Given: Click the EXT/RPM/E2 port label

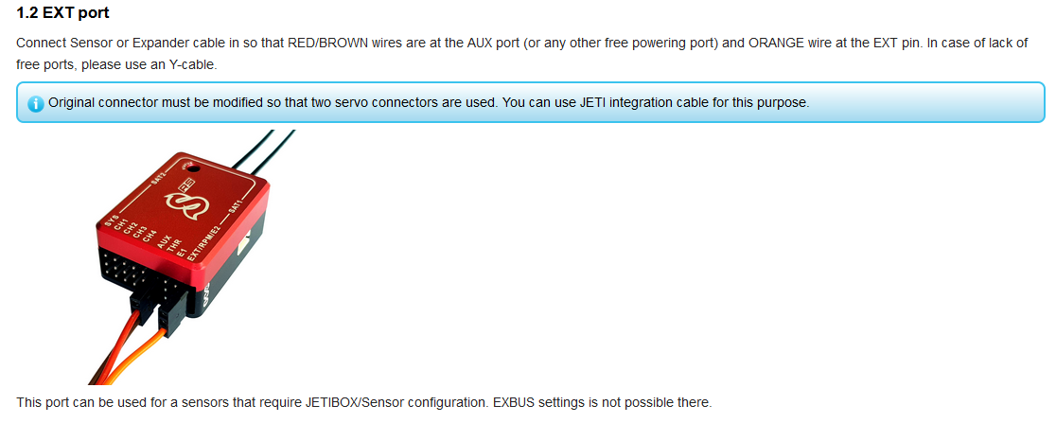Looking at the screenshot, I should (204, 244).
